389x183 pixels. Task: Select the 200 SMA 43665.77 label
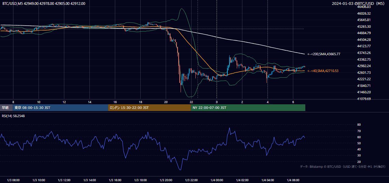(324, 54)
